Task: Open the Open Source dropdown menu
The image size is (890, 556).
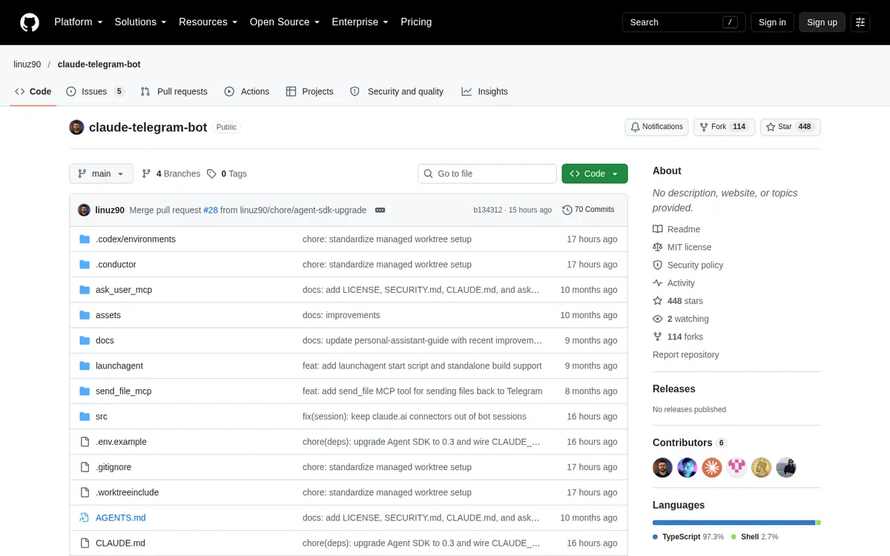Action: [285, 22]
